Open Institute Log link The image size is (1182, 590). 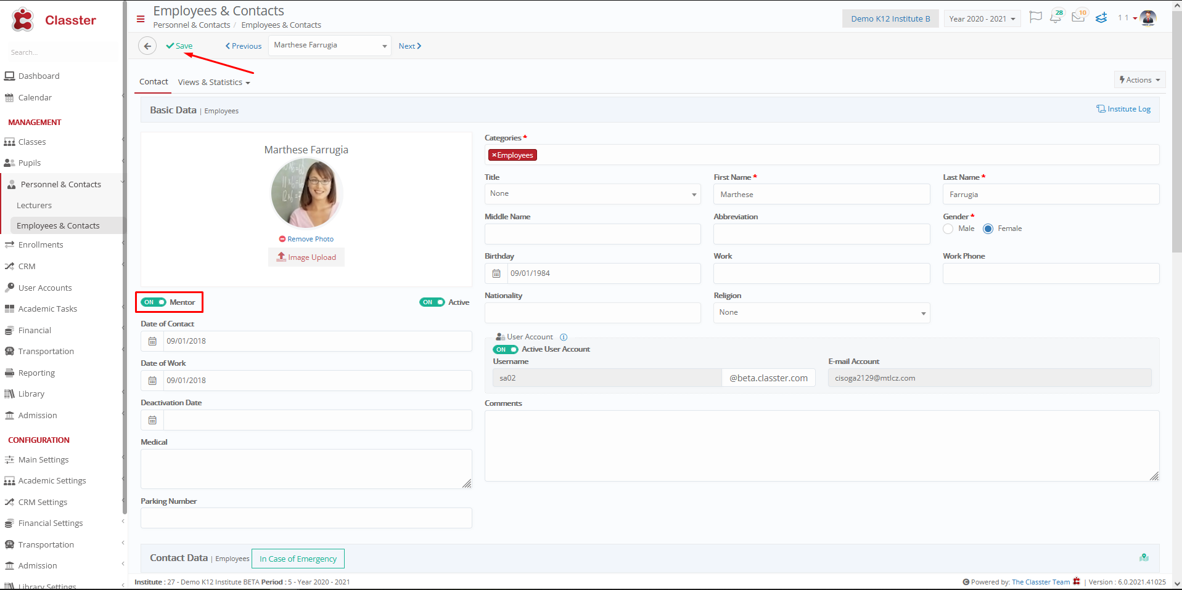(1123, 109)
